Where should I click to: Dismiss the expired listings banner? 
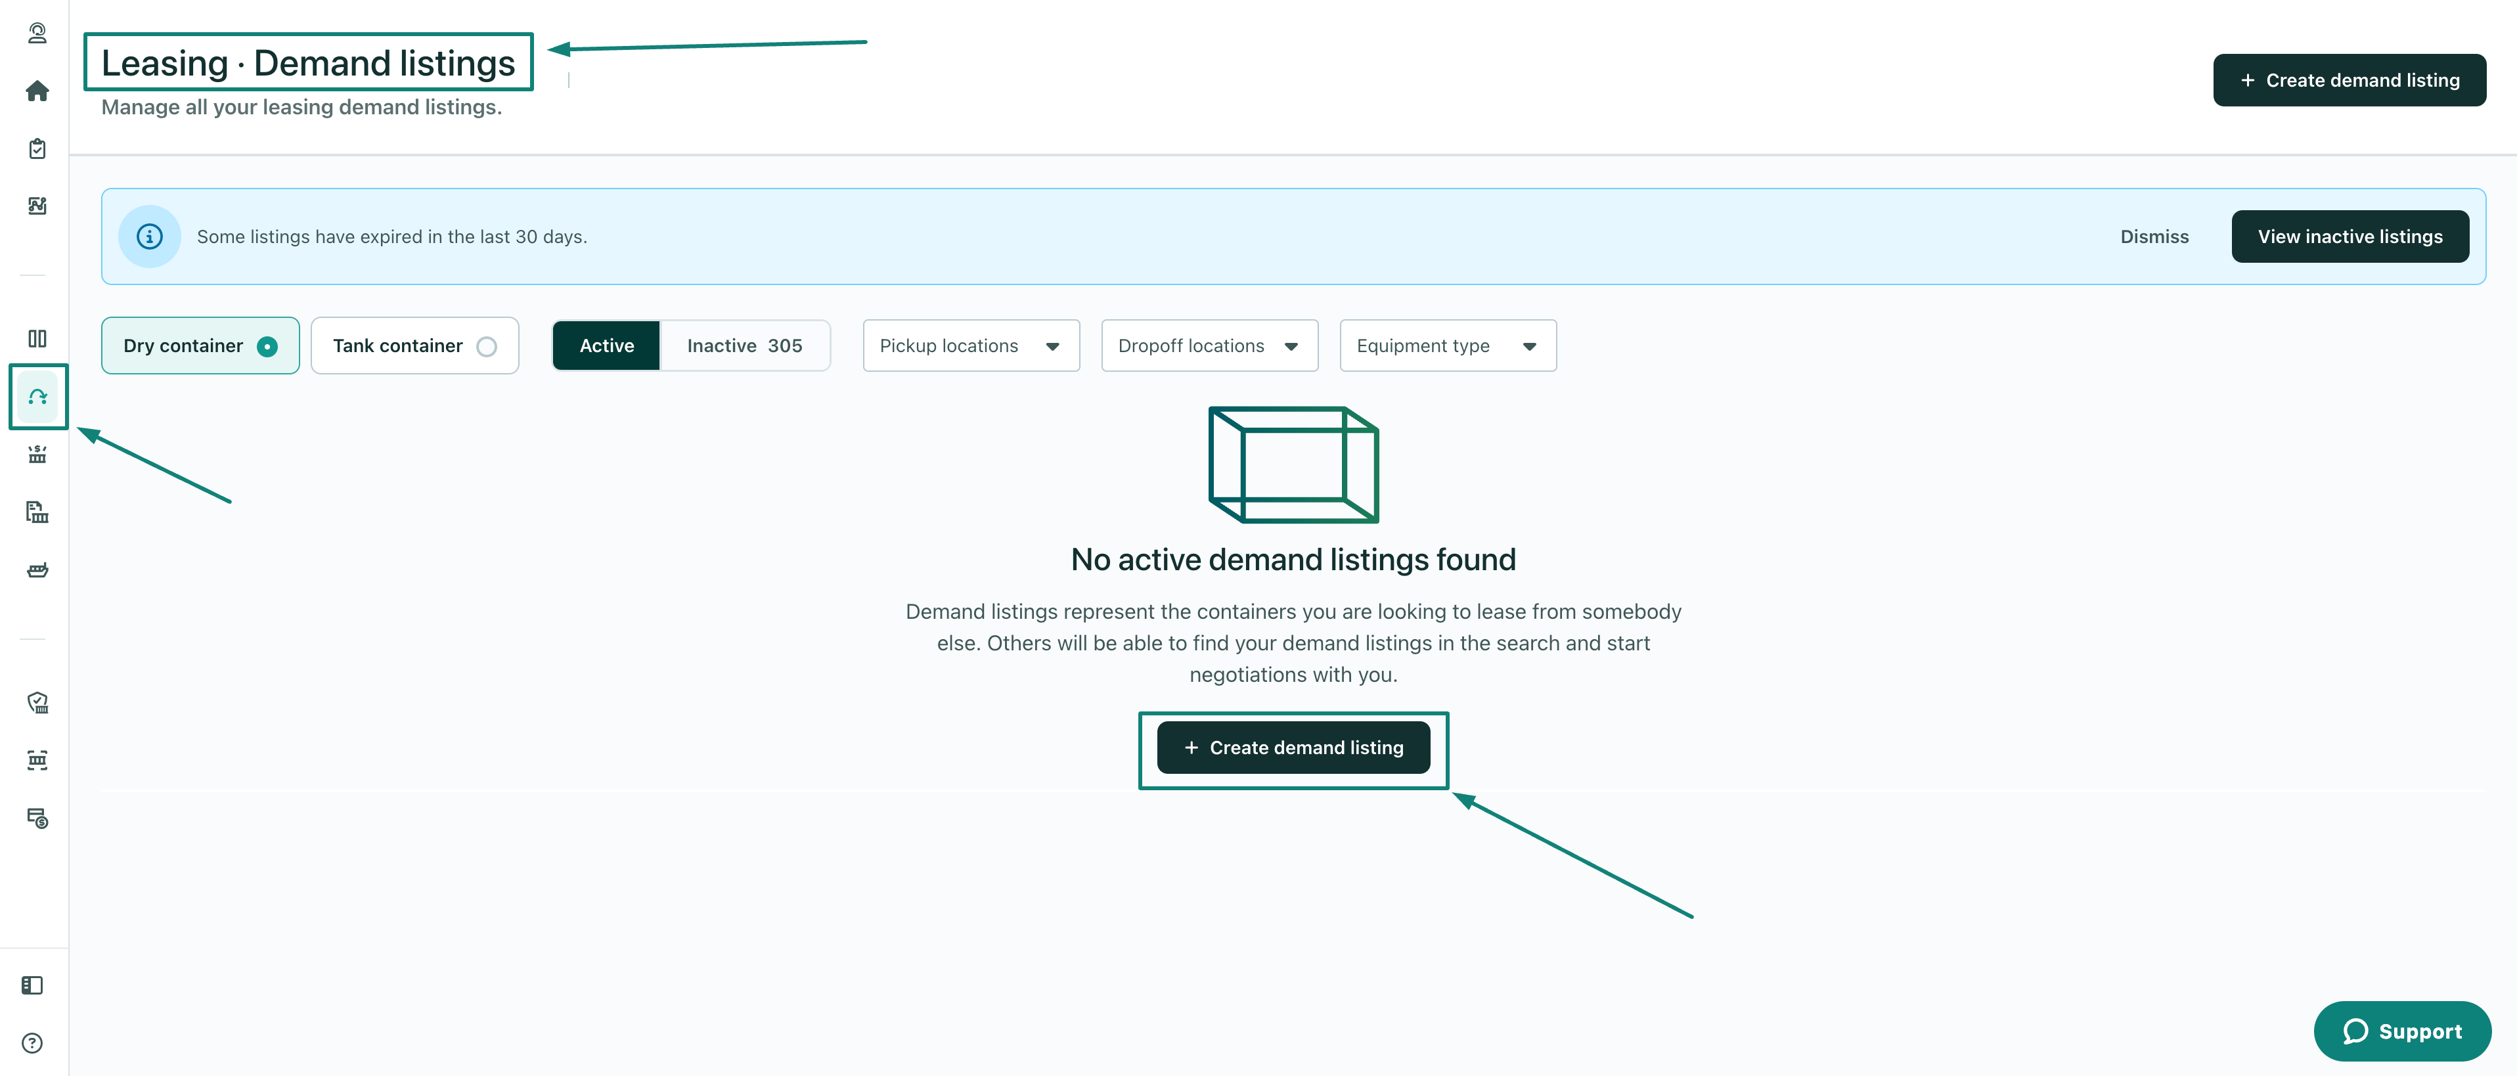click(x=2154, y=236)
